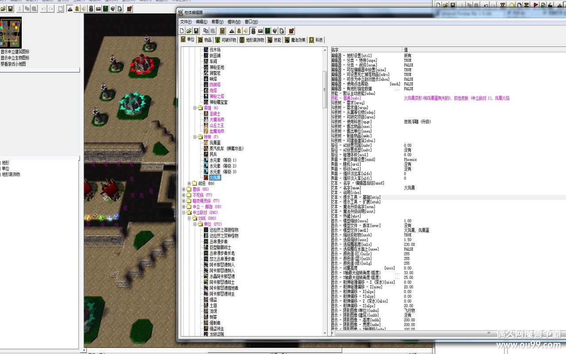Open Campaign Editor from Object Editor toolbar
The width and height of the screenshot is (566, 354).
[x=260, y=31]
